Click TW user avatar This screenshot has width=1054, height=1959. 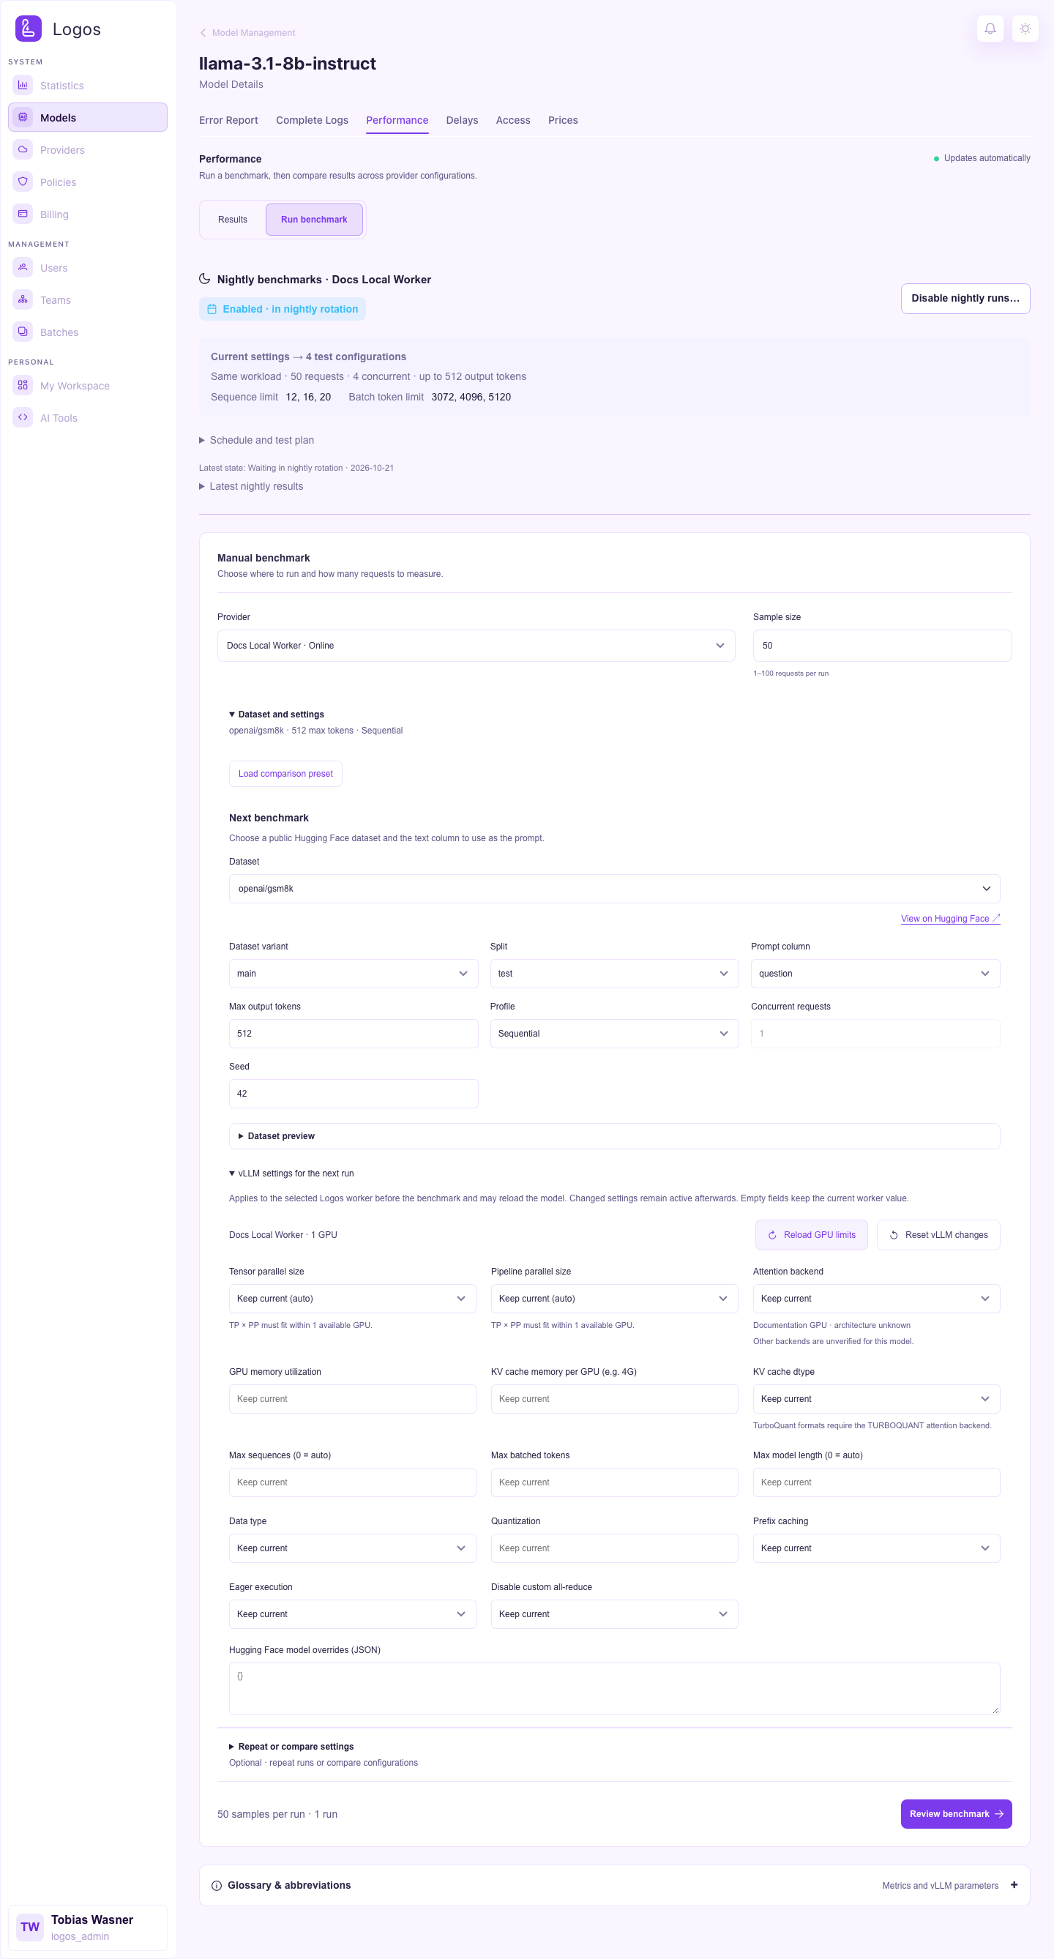click(30, 1927)
